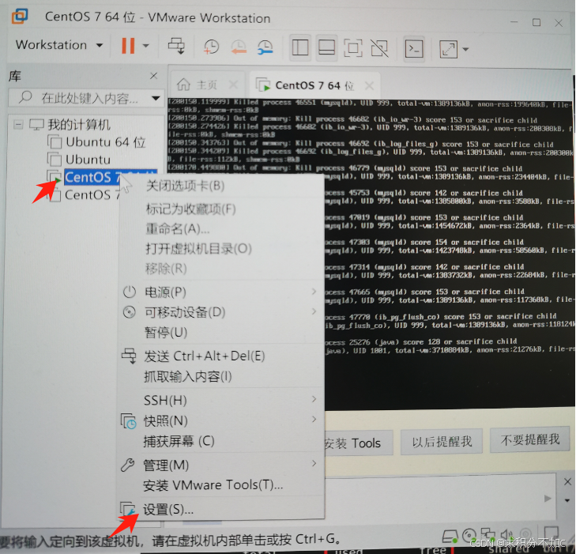The height and width of the screenshot is (554, 576).
Task: Revert to the previous snapshot icon
Action: point(239,47)
